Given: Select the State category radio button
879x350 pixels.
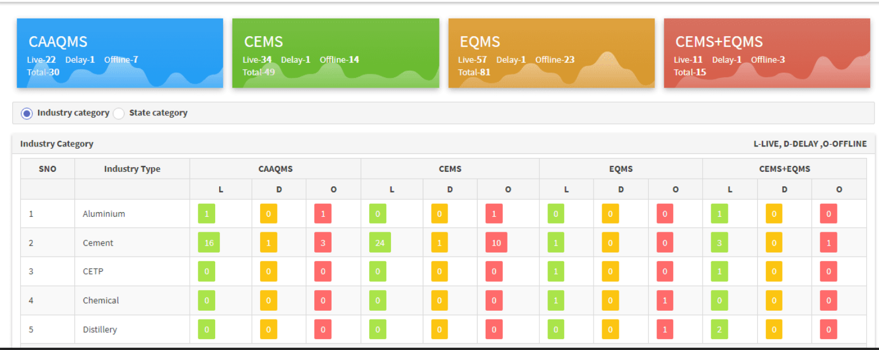Looking at the screenshot, I should coord(119,114).
